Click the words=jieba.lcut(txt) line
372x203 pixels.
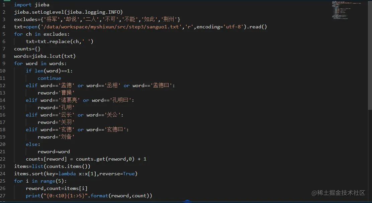click(45, 56)
